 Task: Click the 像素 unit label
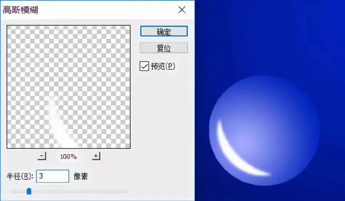(80, 176)
